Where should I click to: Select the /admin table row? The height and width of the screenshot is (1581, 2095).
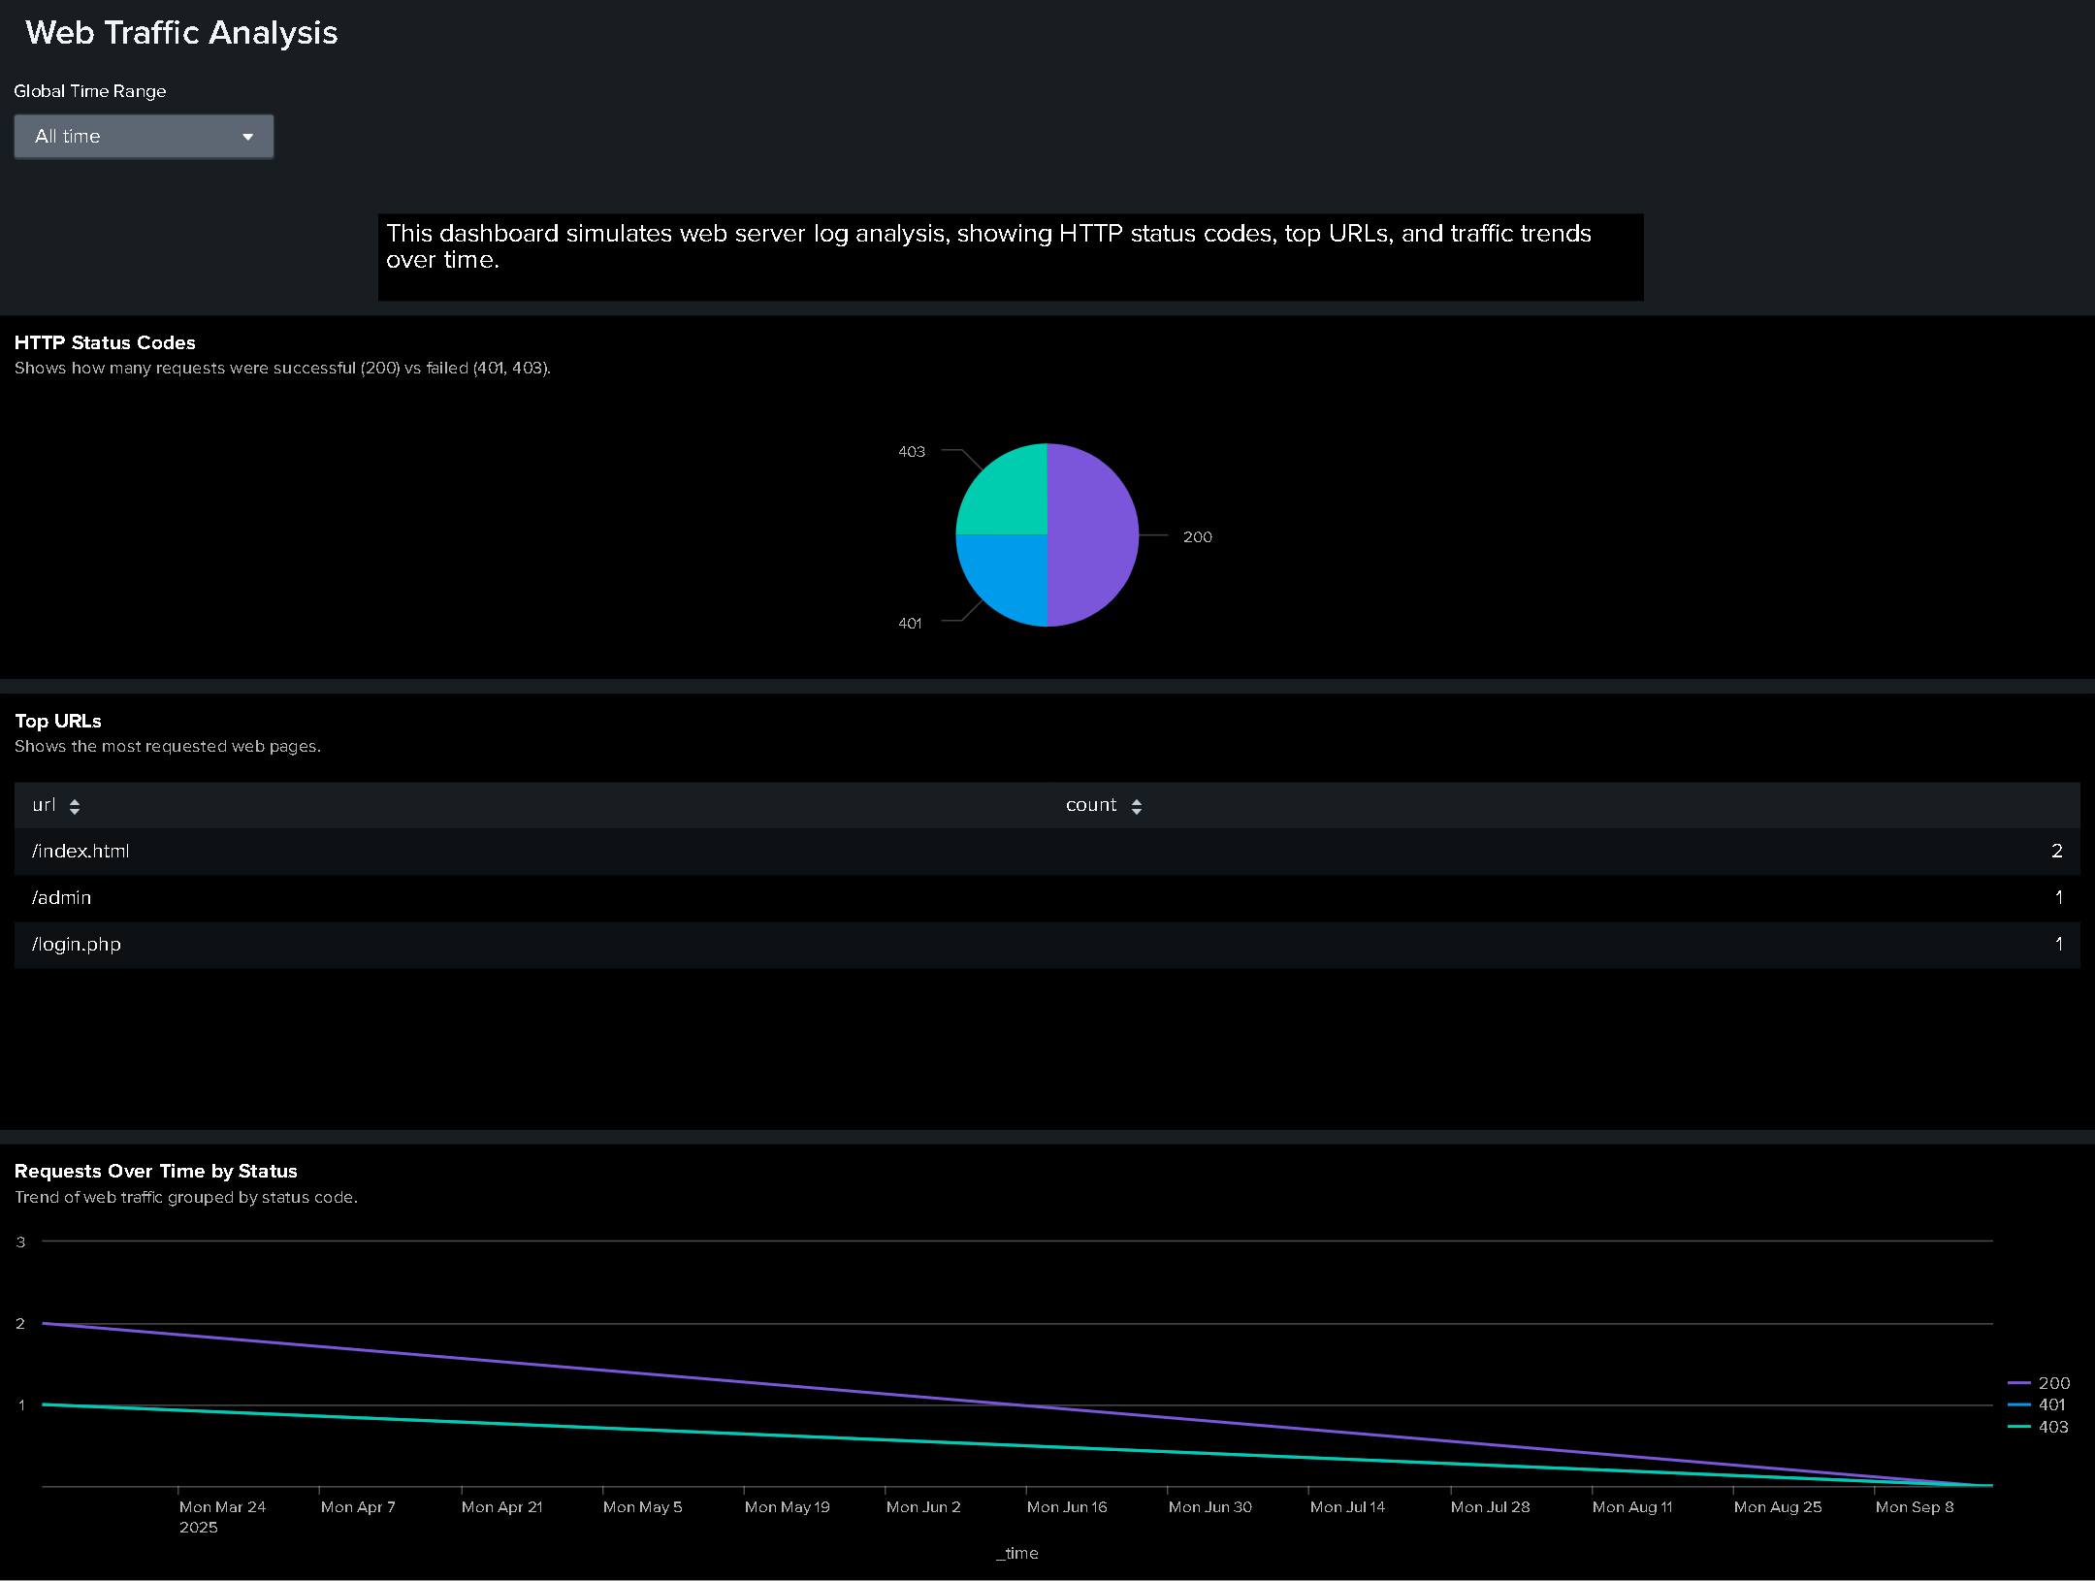1046,898
